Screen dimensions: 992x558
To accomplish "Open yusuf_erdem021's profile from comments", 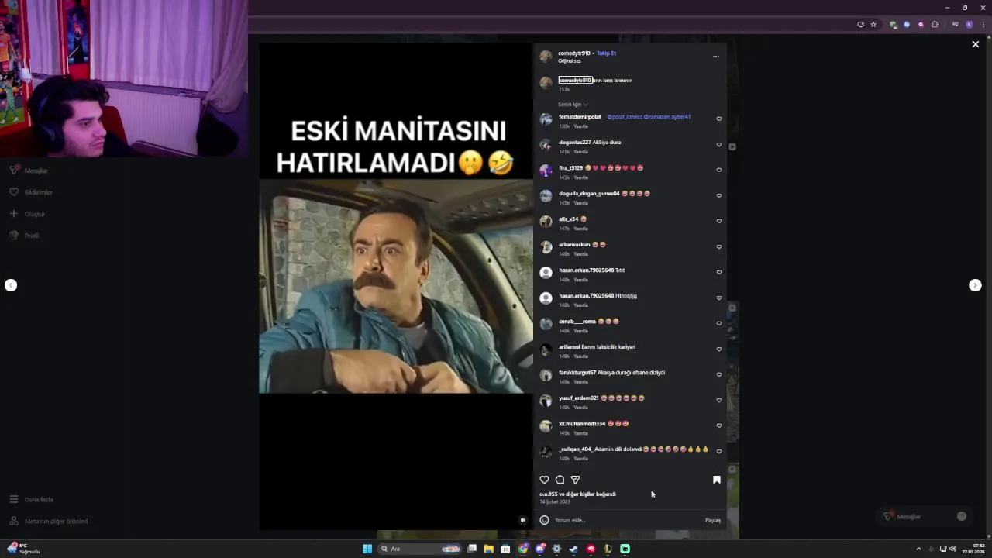I will (578, 398).
